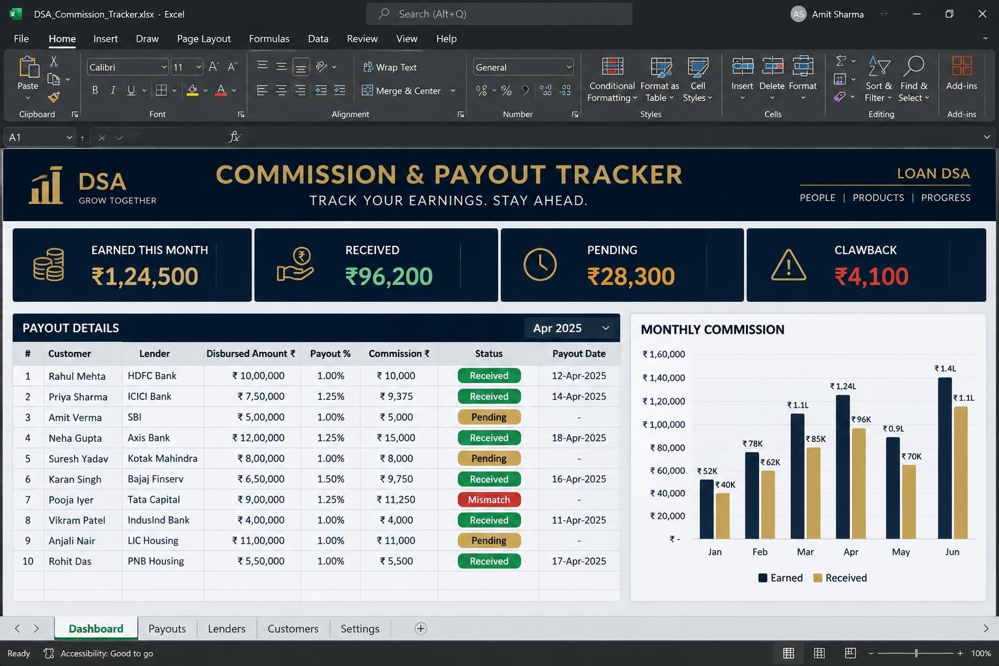Open the Insert ribbon tab

tap(105, 38)
